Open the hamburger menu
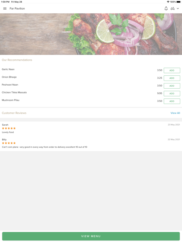The image size is (182, 242). (5, 9)
